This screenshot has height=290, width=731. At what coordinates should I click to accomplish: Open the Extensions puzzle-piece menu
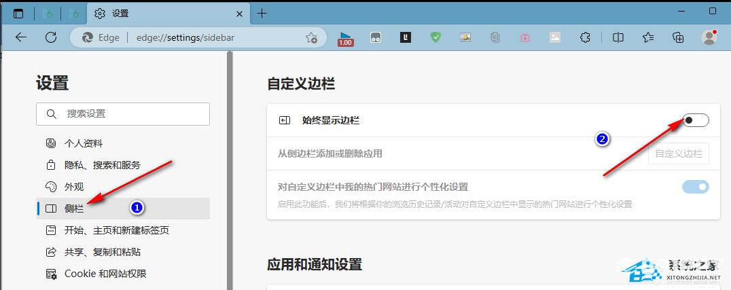585,38
